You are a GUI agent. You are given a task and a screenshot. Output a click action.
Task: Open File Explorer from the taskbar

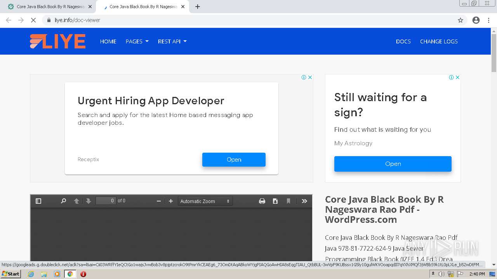[44, 274]
